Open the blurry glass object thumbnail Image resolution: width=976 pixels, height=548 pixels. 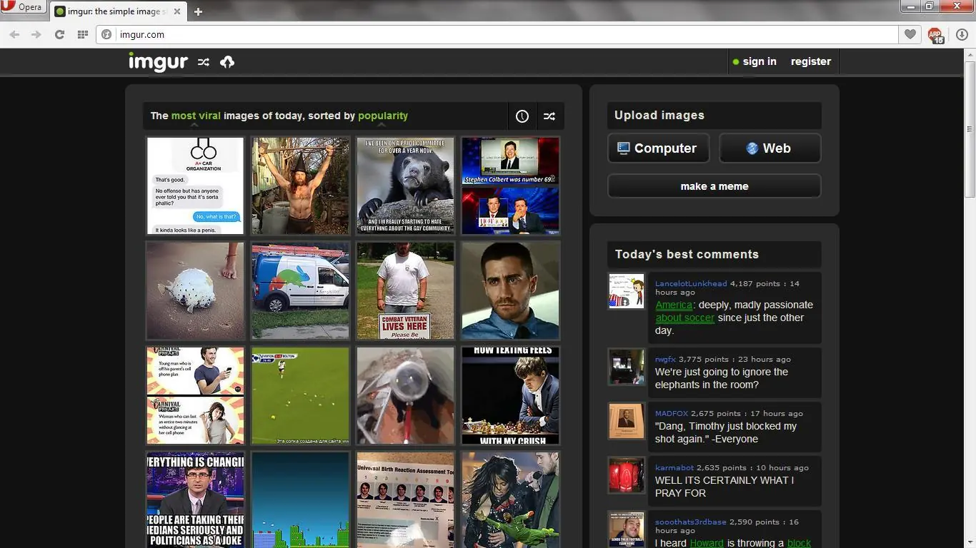405,396
